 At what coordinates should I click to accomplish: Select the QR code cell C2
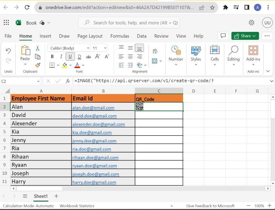point(159,107)
